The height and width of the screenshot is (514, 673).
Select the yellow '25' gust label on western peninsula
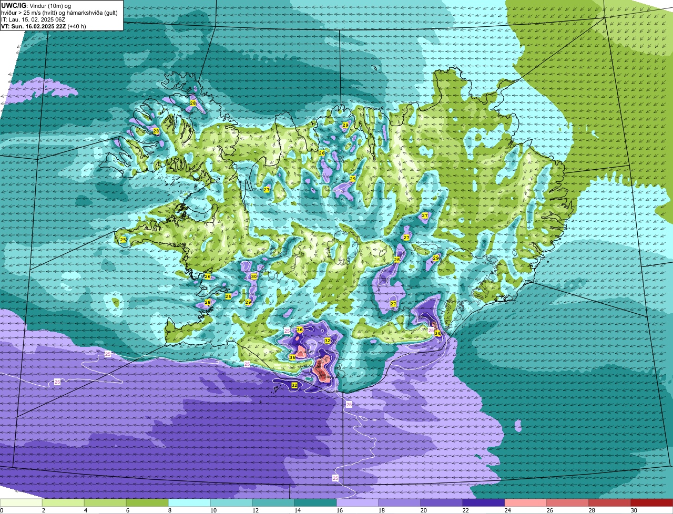(123, 240)
